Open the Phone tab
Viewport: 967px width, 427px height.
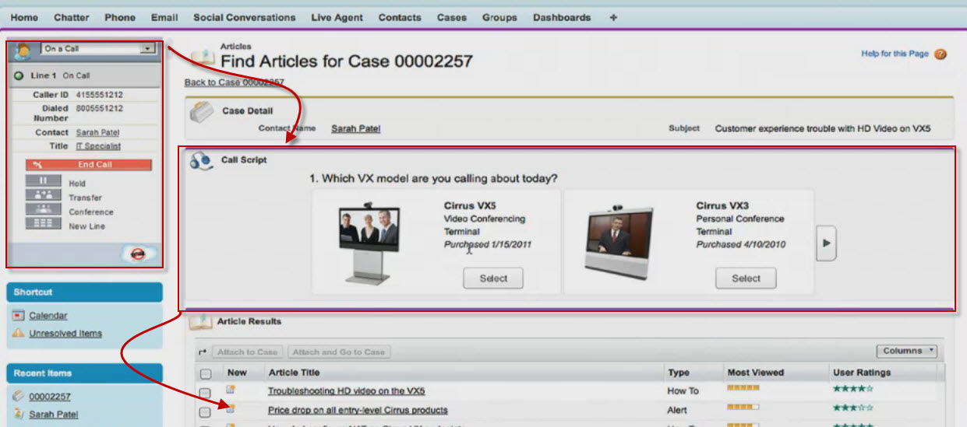tap(120, 17)
